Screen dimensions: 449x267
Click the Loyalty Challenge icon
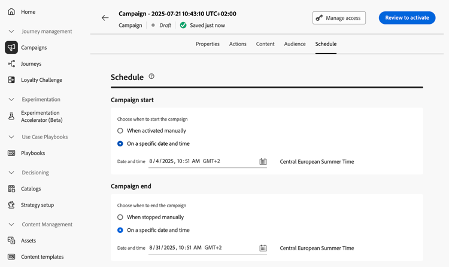11,79
